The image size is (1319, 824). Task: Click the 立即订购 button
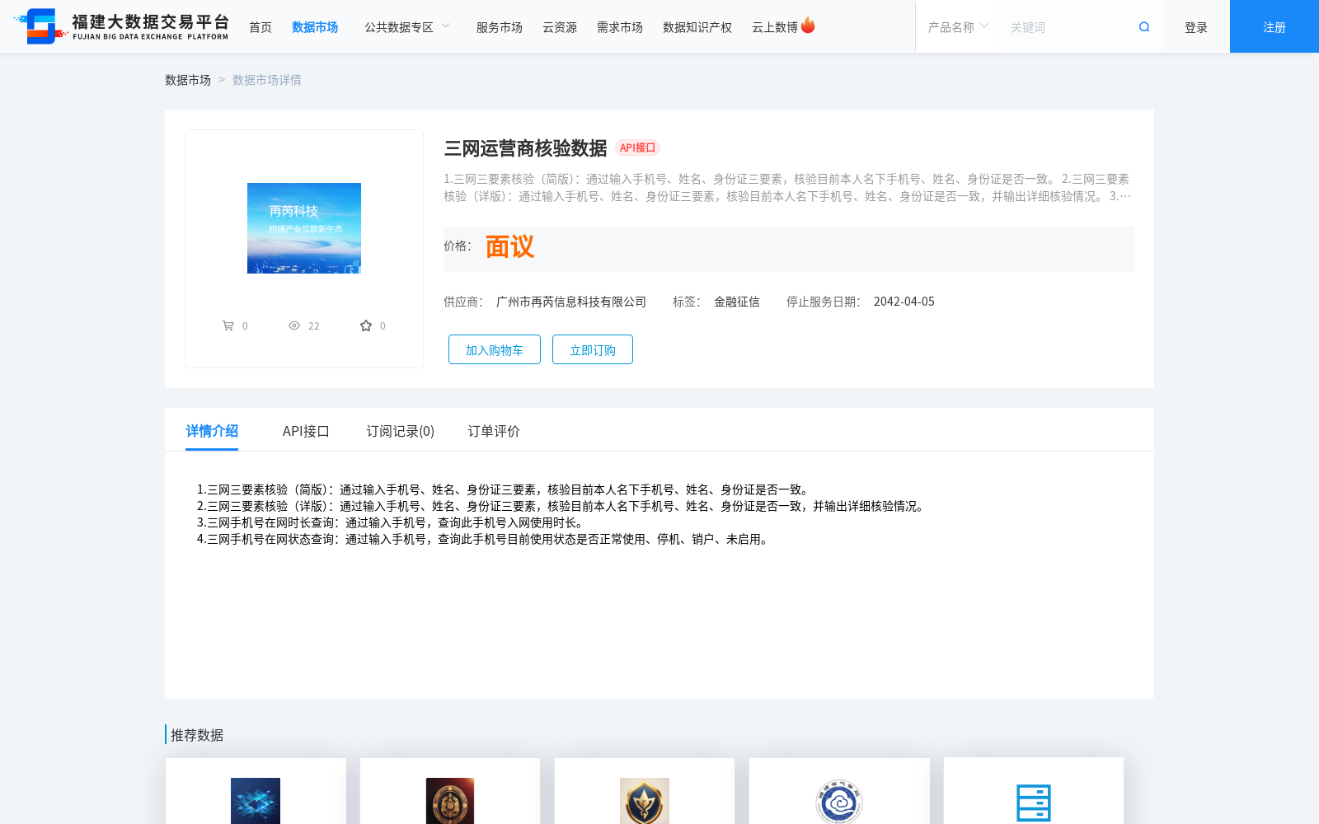593,349
